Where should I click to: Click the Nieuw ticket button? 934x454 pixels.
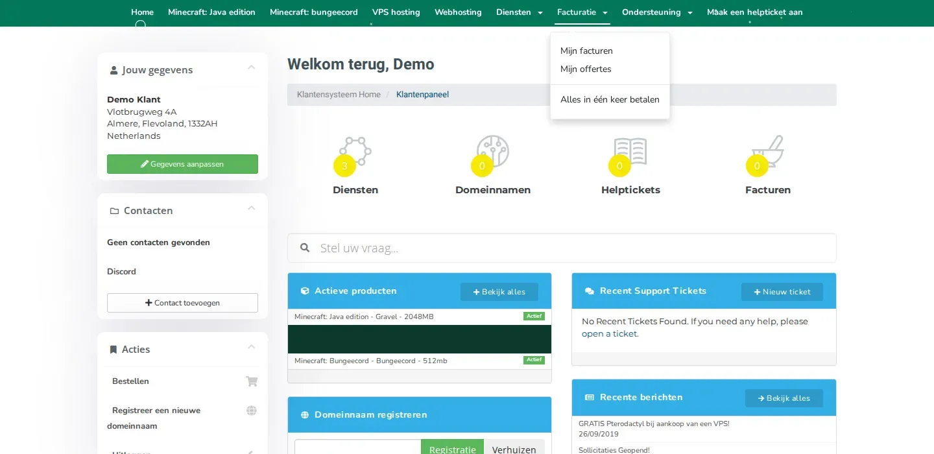tap(782, 292)
